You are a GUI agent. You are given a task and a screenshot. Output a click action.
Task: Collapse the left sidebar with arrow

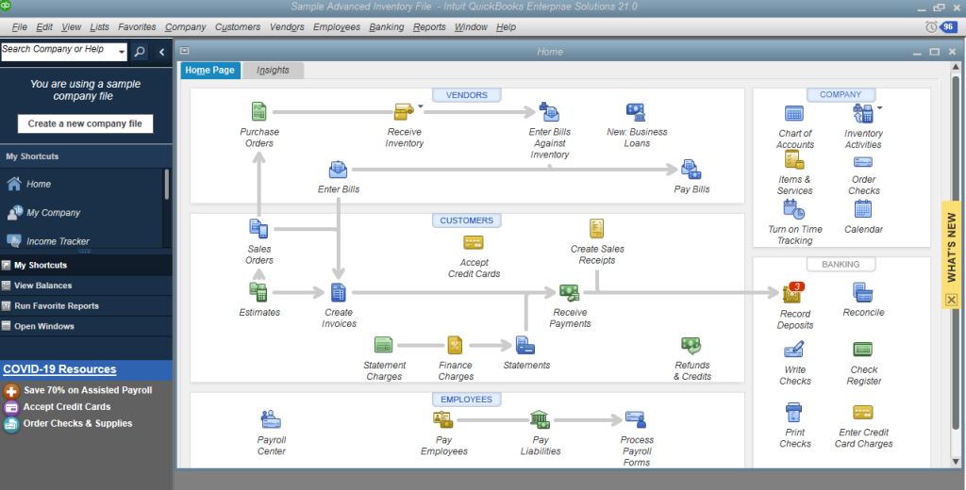pyautogui.click(x=161, y=52)
